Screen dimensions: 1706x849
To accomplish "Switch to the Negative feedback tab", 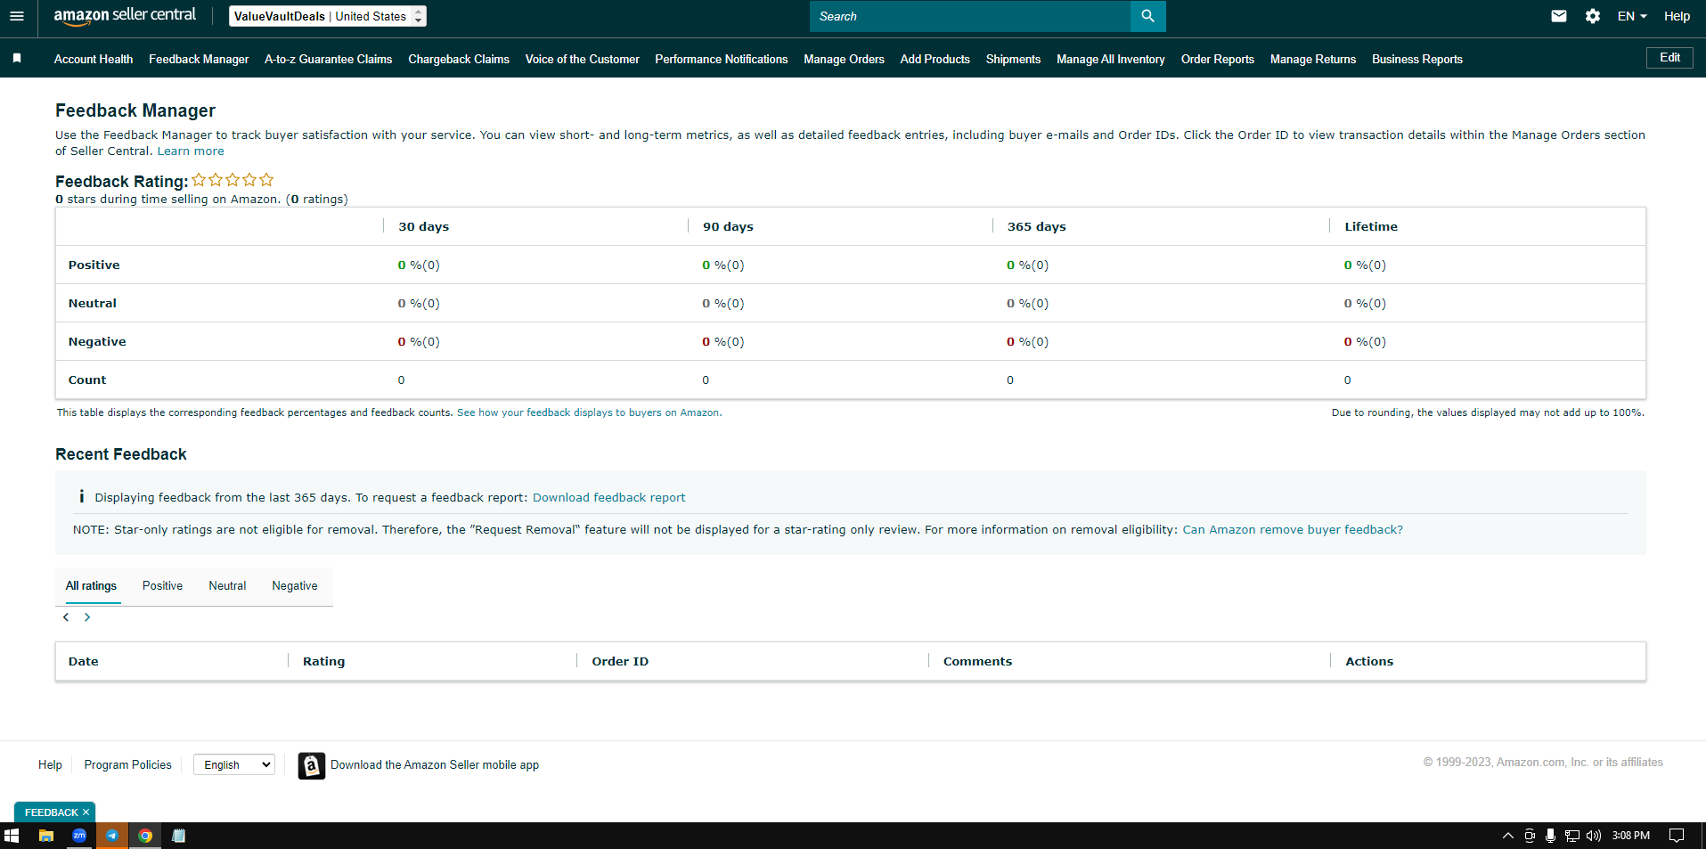I will tap(295, 585).
